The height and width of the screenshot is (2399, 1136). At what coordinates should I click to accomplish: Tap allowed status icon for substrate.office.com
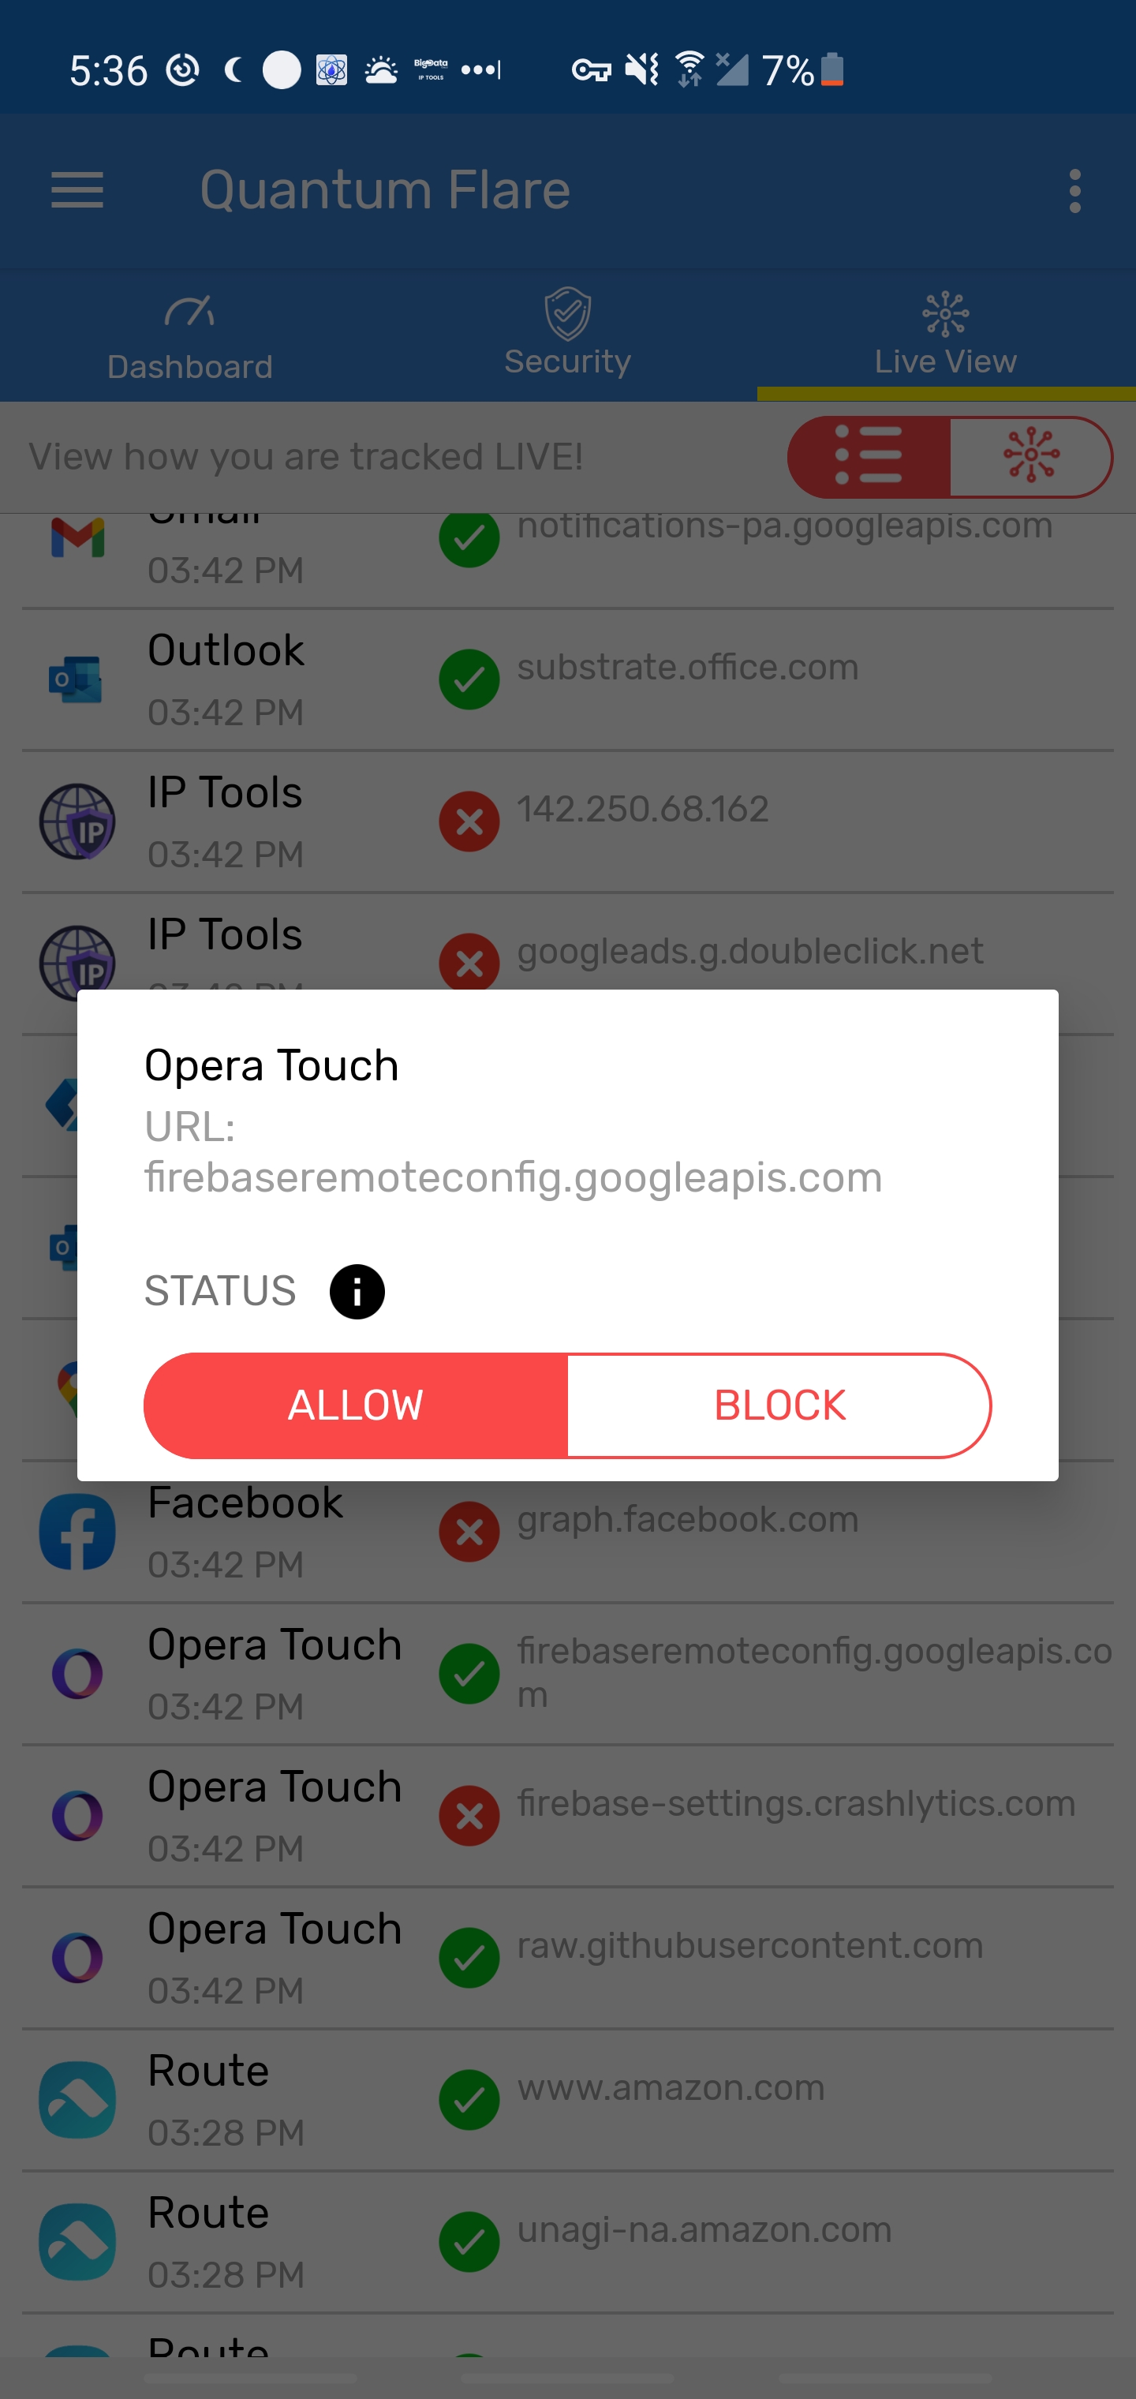[x=469, y=679]
